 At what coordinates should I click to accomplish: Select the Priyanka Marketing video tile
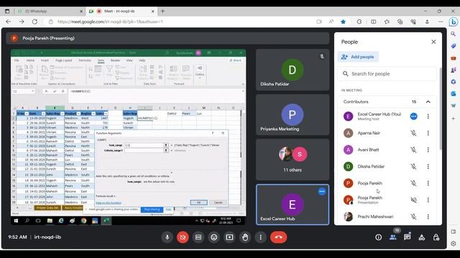click(293, 115)
